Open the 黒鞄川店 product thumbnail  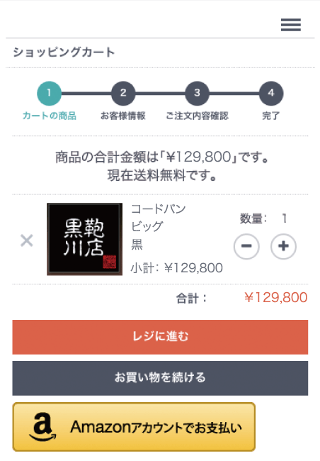coord(84,239)
